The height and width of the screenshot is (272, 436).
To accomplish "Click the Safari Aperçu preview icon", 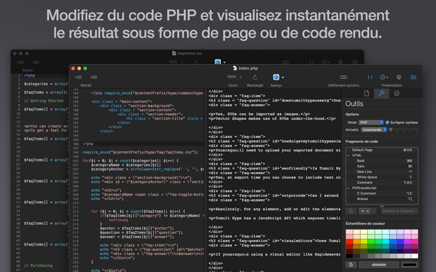I will [x=276, y=77].
